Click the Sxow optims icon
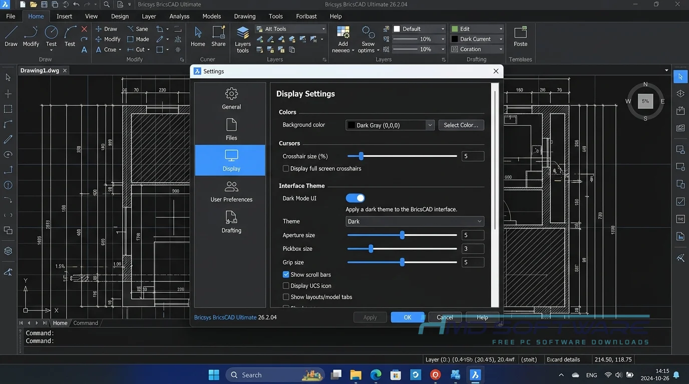This screenshot has height=384, width=689. click(x=368, y=39)
